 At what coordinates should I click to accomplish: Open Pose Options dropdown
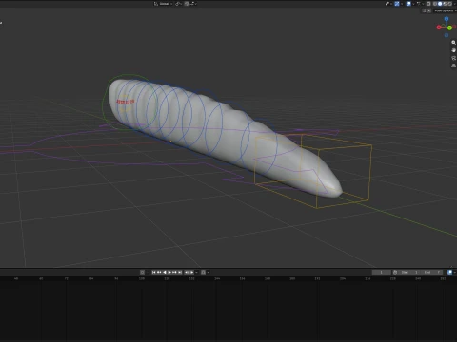pyautogui.click(x=445, y=10)
